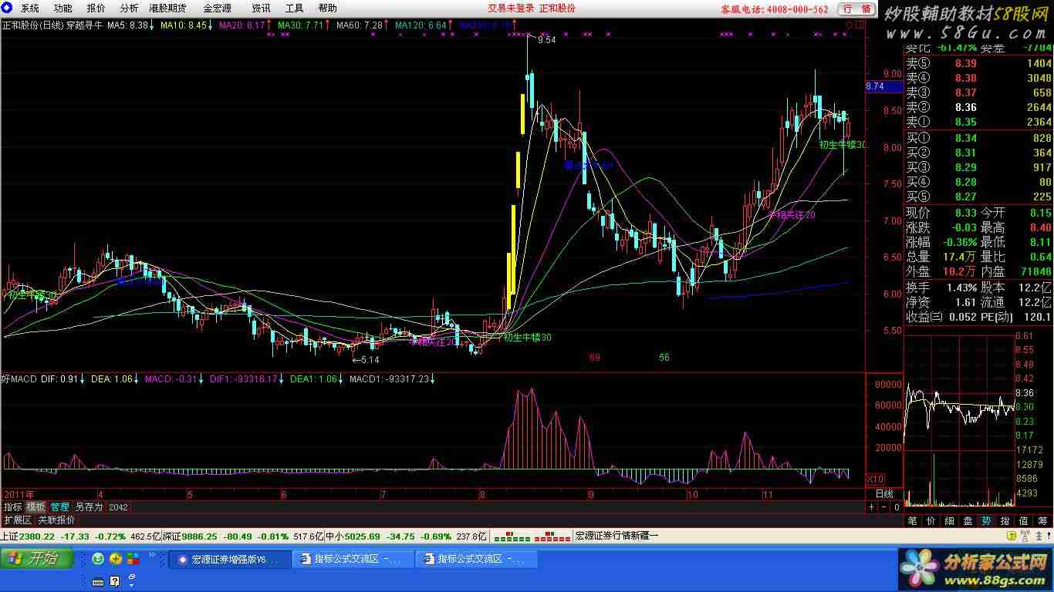Image resolution: width=1054 pixels, height=592 pixels.
Task: Switch to the 細 panel tab
Action: coord(949,521)
